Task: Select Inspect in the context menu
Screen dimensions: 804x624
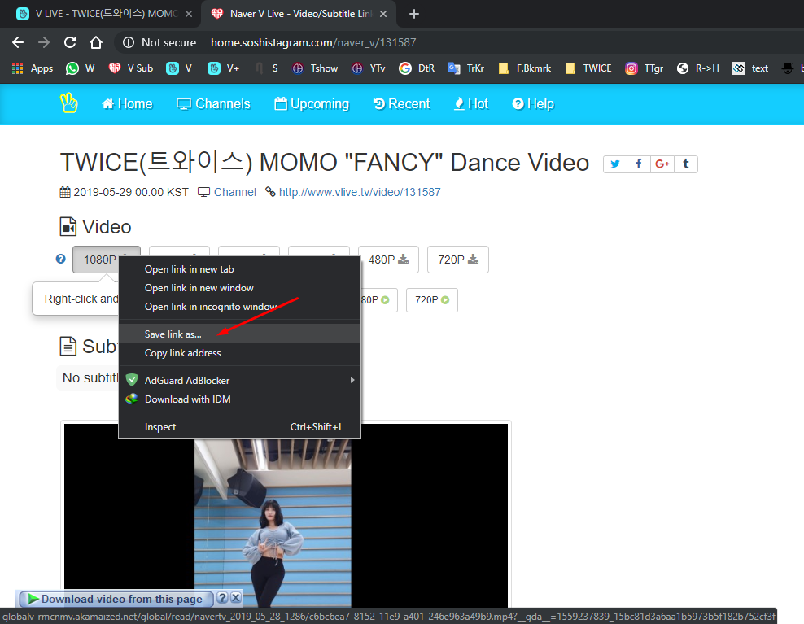Action: click(239, 426)
